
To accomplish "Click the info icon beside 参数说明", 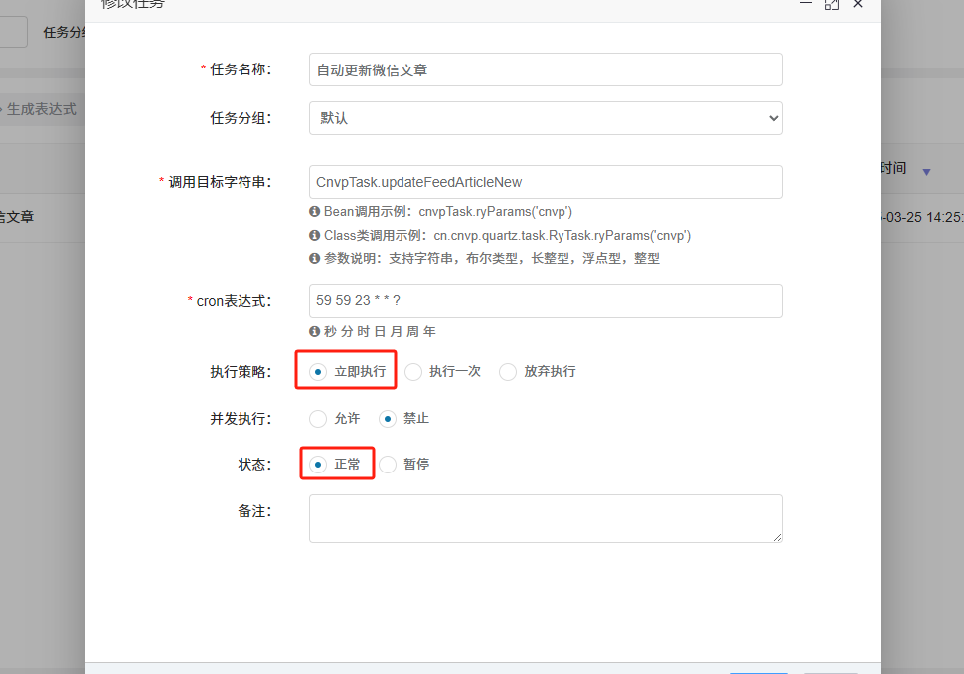I will click(x=315, y=259).
